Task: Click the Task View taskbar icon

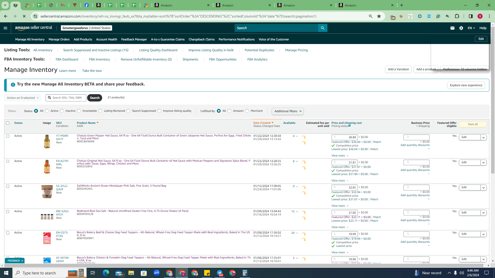Action: pyautogui.click(x=93, y=273)
